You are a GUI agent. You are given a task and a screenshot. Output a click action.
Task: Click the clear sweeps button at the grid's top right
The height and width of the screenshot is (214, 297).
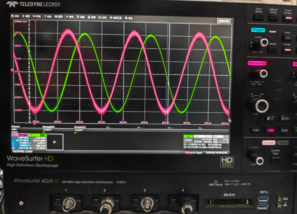point(224,21)
